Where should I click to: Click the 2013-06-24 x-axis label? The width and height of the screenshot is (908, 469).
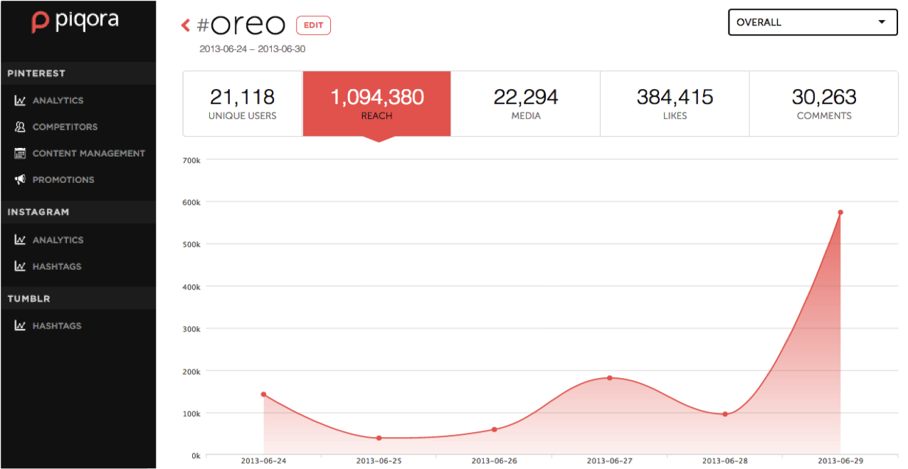pos(263,461)
